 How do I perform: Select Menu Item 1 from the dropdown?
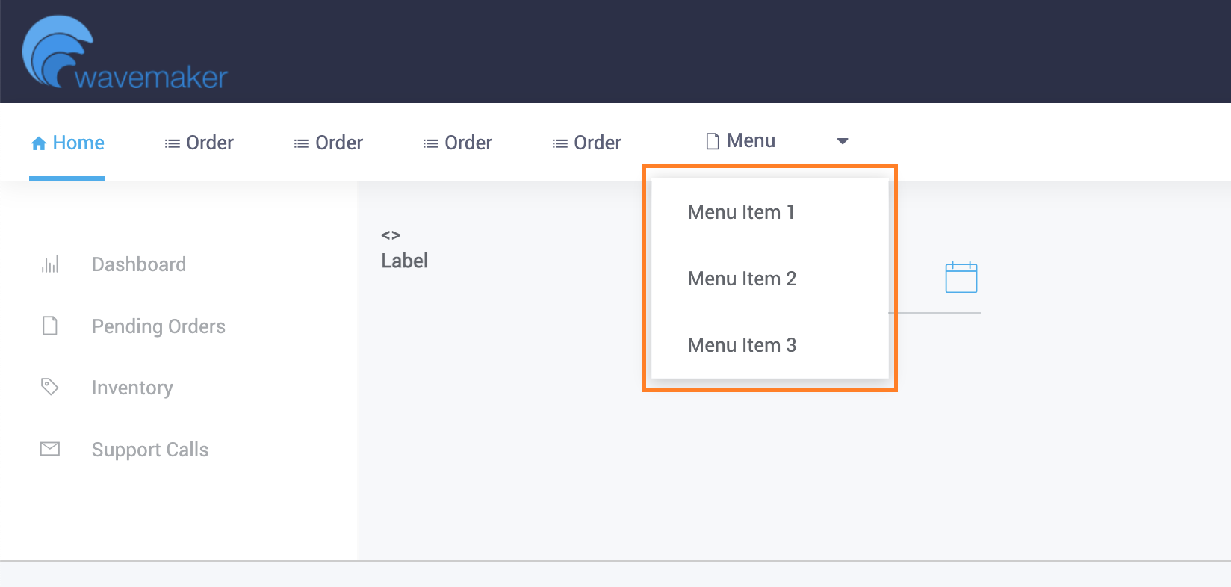[741, 212]
